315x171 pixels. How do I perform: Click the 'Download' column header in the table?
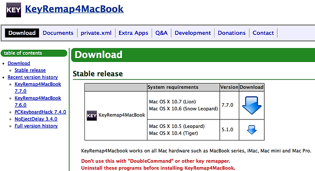(252, 87)
